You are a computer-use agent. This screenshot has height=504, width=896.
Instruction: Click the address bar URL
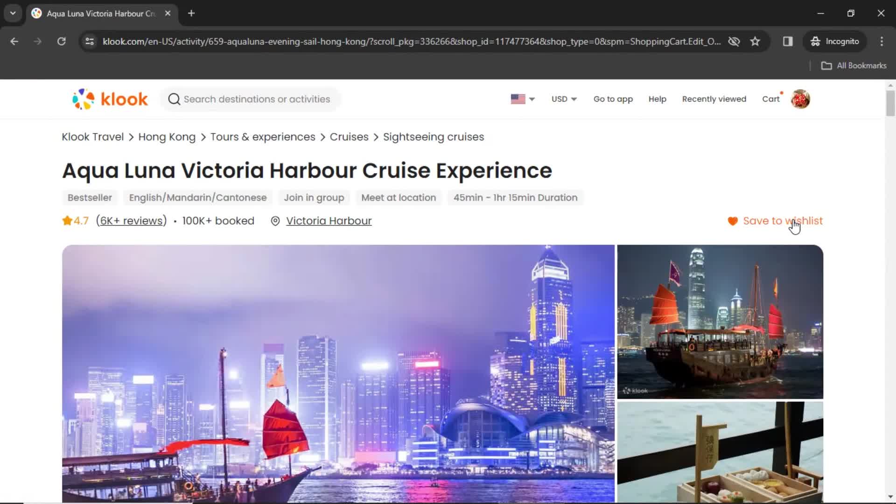click(412, 42)
